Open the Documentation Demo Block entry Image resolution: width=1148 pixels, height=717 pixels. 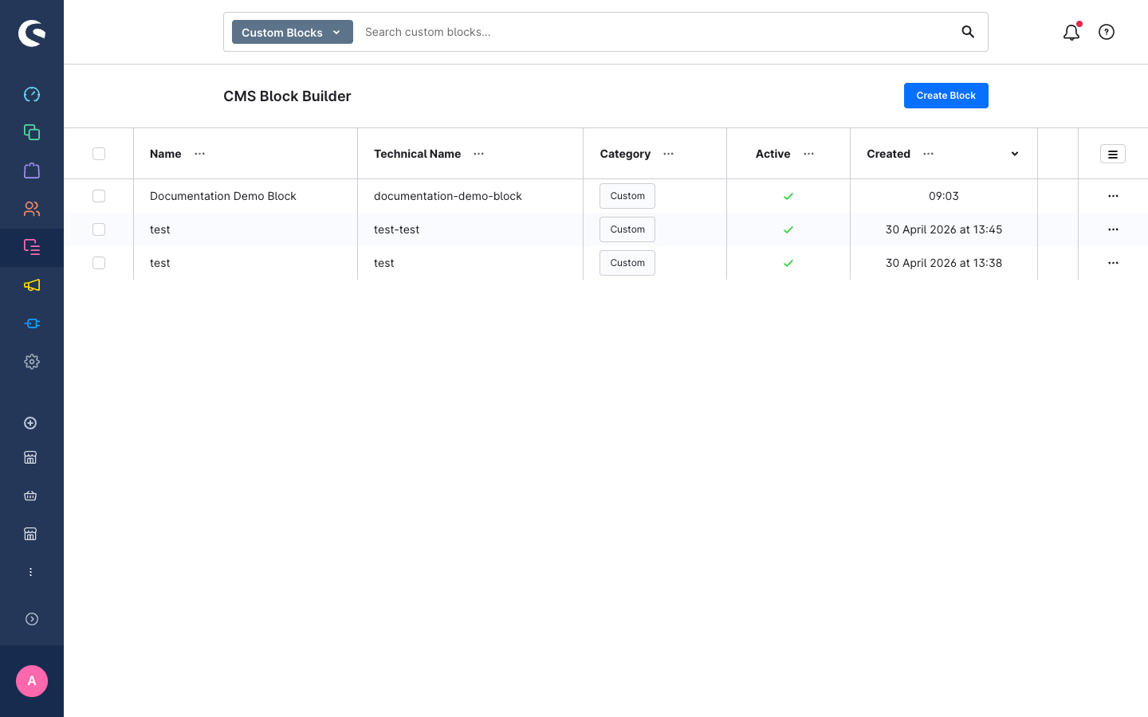click(223, 196)
